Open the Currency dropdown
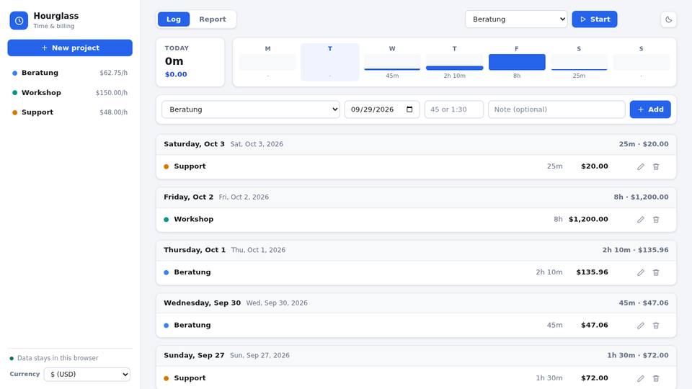Viewport: 692px width, 389px height. [87, 375]
